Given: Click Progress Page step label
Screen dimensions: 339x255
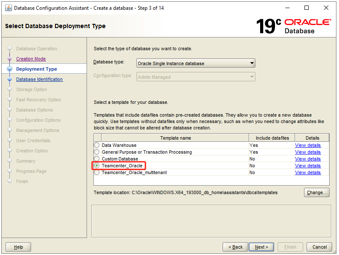Looking at the screenshot, I should pyautogui.click(x=32, y=171).
